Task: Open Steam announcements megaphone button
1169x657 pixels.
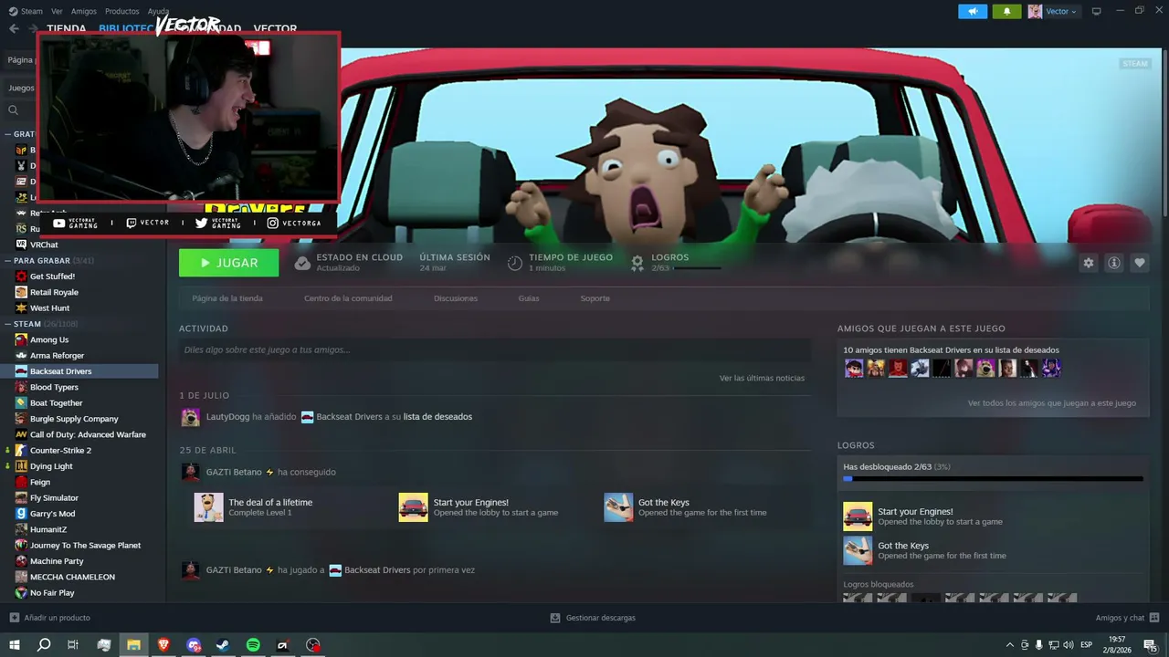Action: (x=973, y=11)
